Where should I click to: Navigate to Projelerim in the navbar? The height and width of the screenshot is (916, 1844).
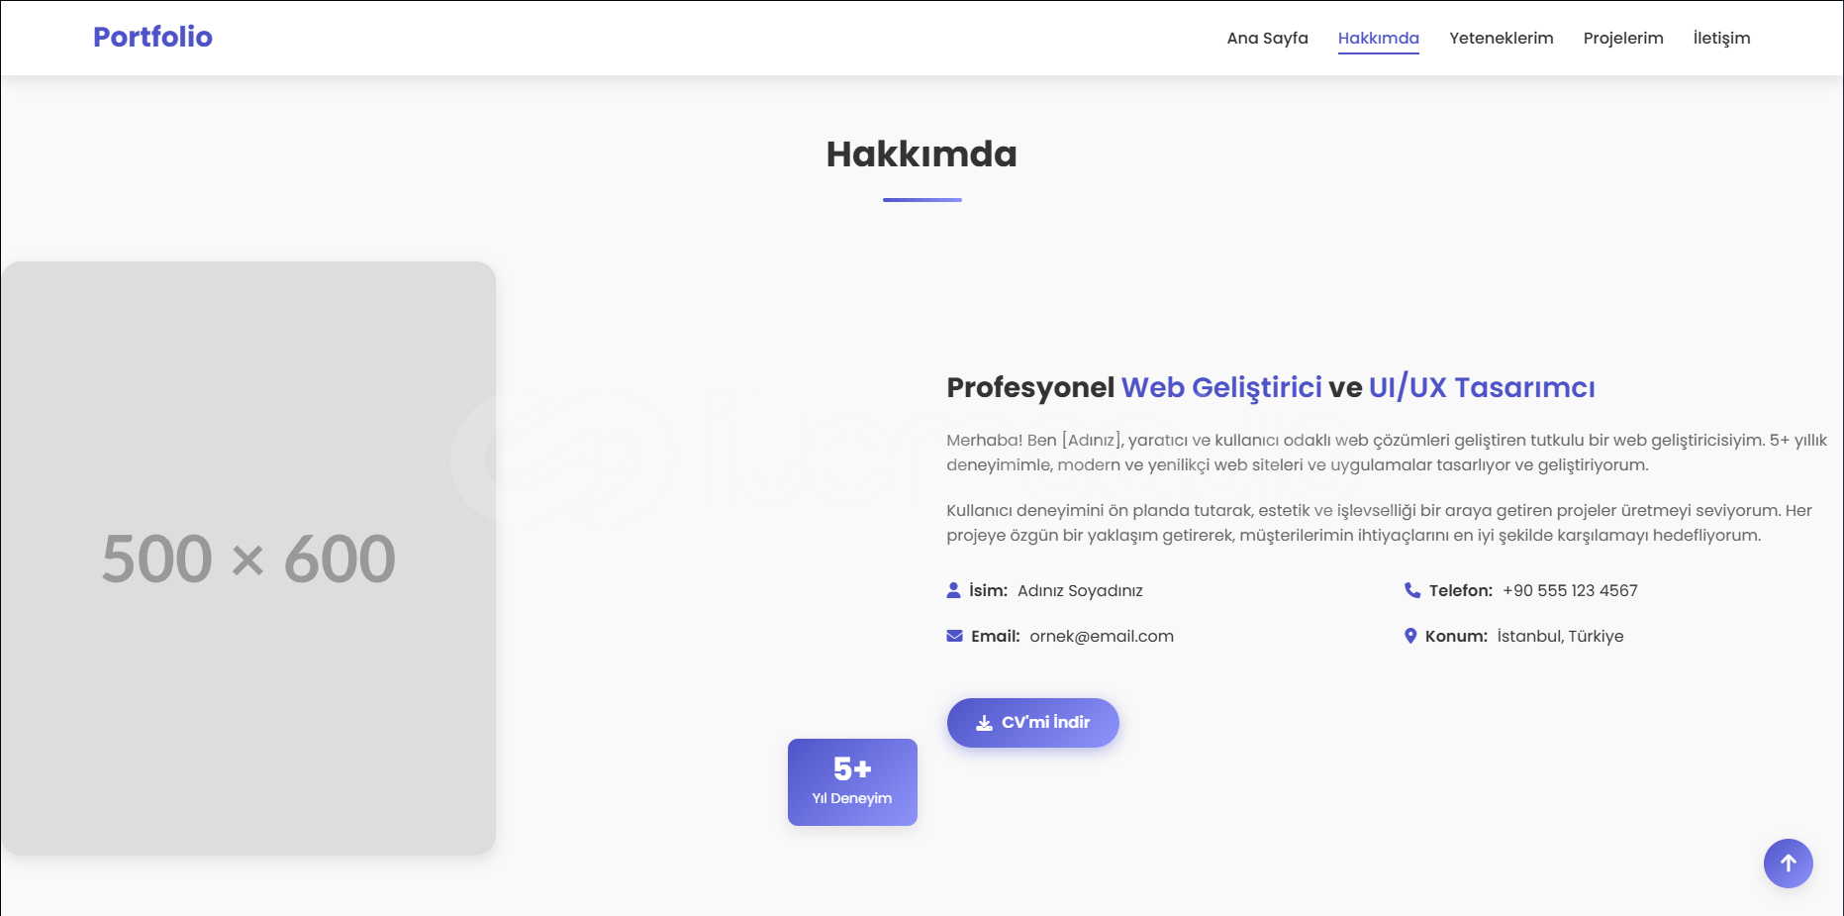click(1622, 38)
